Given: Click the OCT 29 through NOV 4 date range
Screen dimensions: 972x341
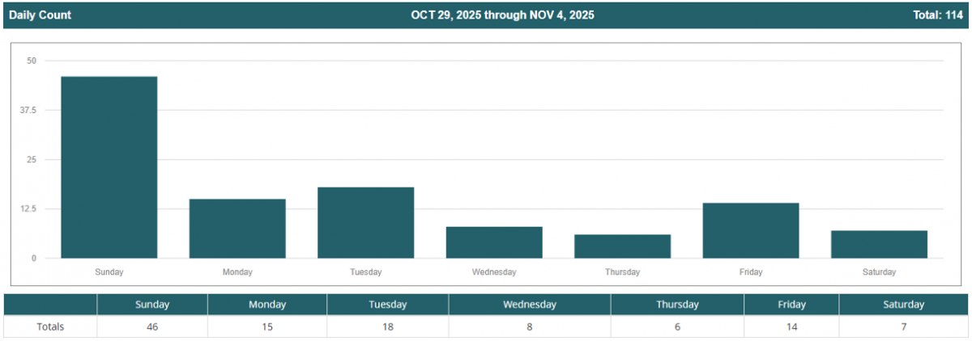Looking at the screenshot, I should click(502, 15).
